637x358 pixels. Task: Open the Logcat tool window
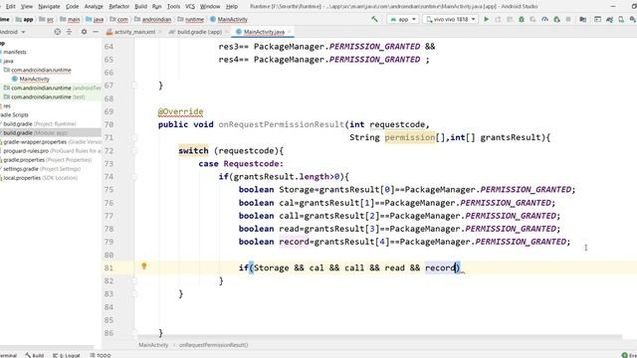coord(67,355)
